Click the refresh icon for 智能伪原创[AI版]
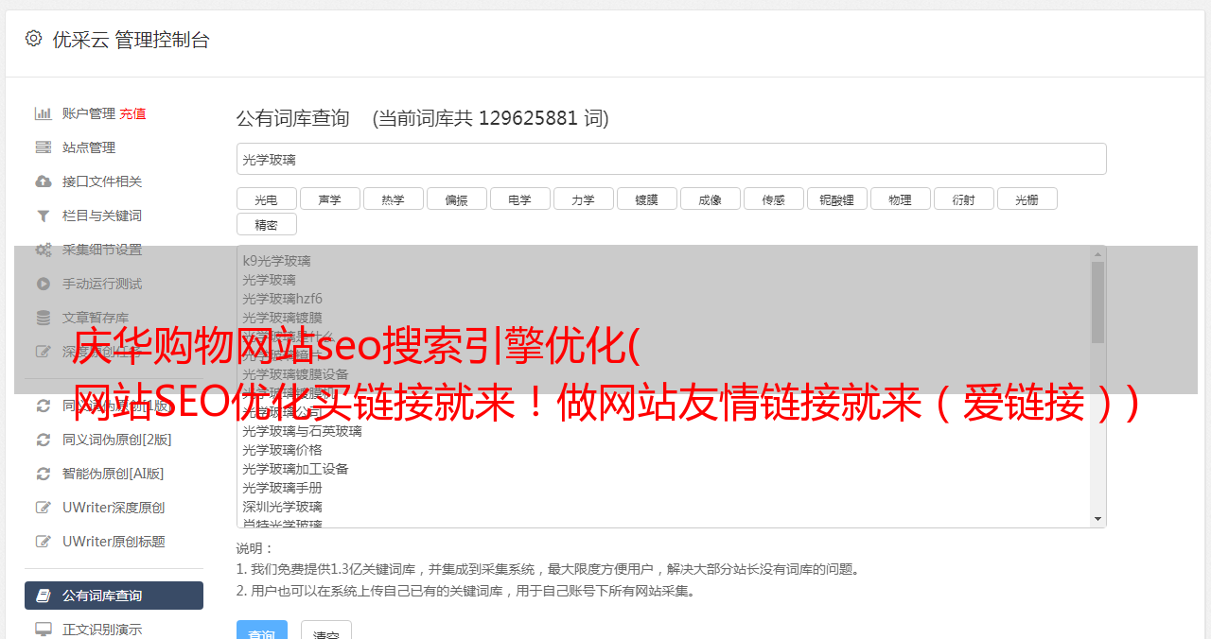The height and width of the screenshot is (639, 1211). (43, 474)
